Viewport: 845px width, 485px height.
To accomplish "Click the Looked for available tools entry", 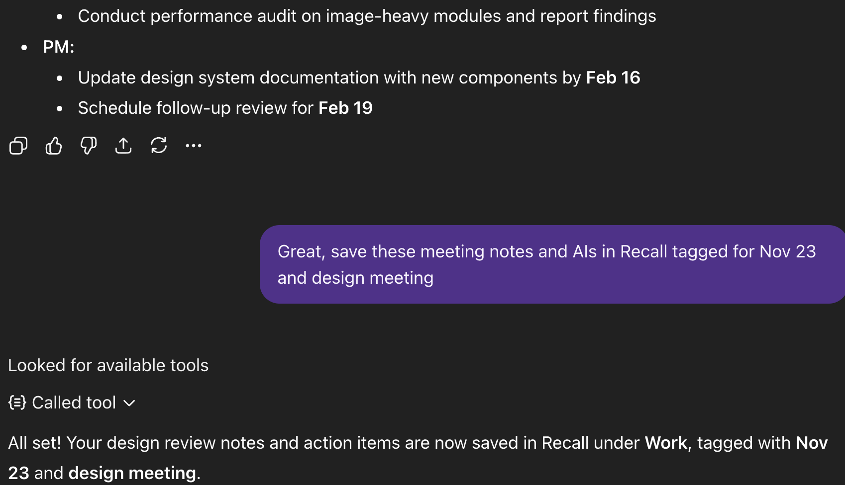I will [x=108, y=365].
